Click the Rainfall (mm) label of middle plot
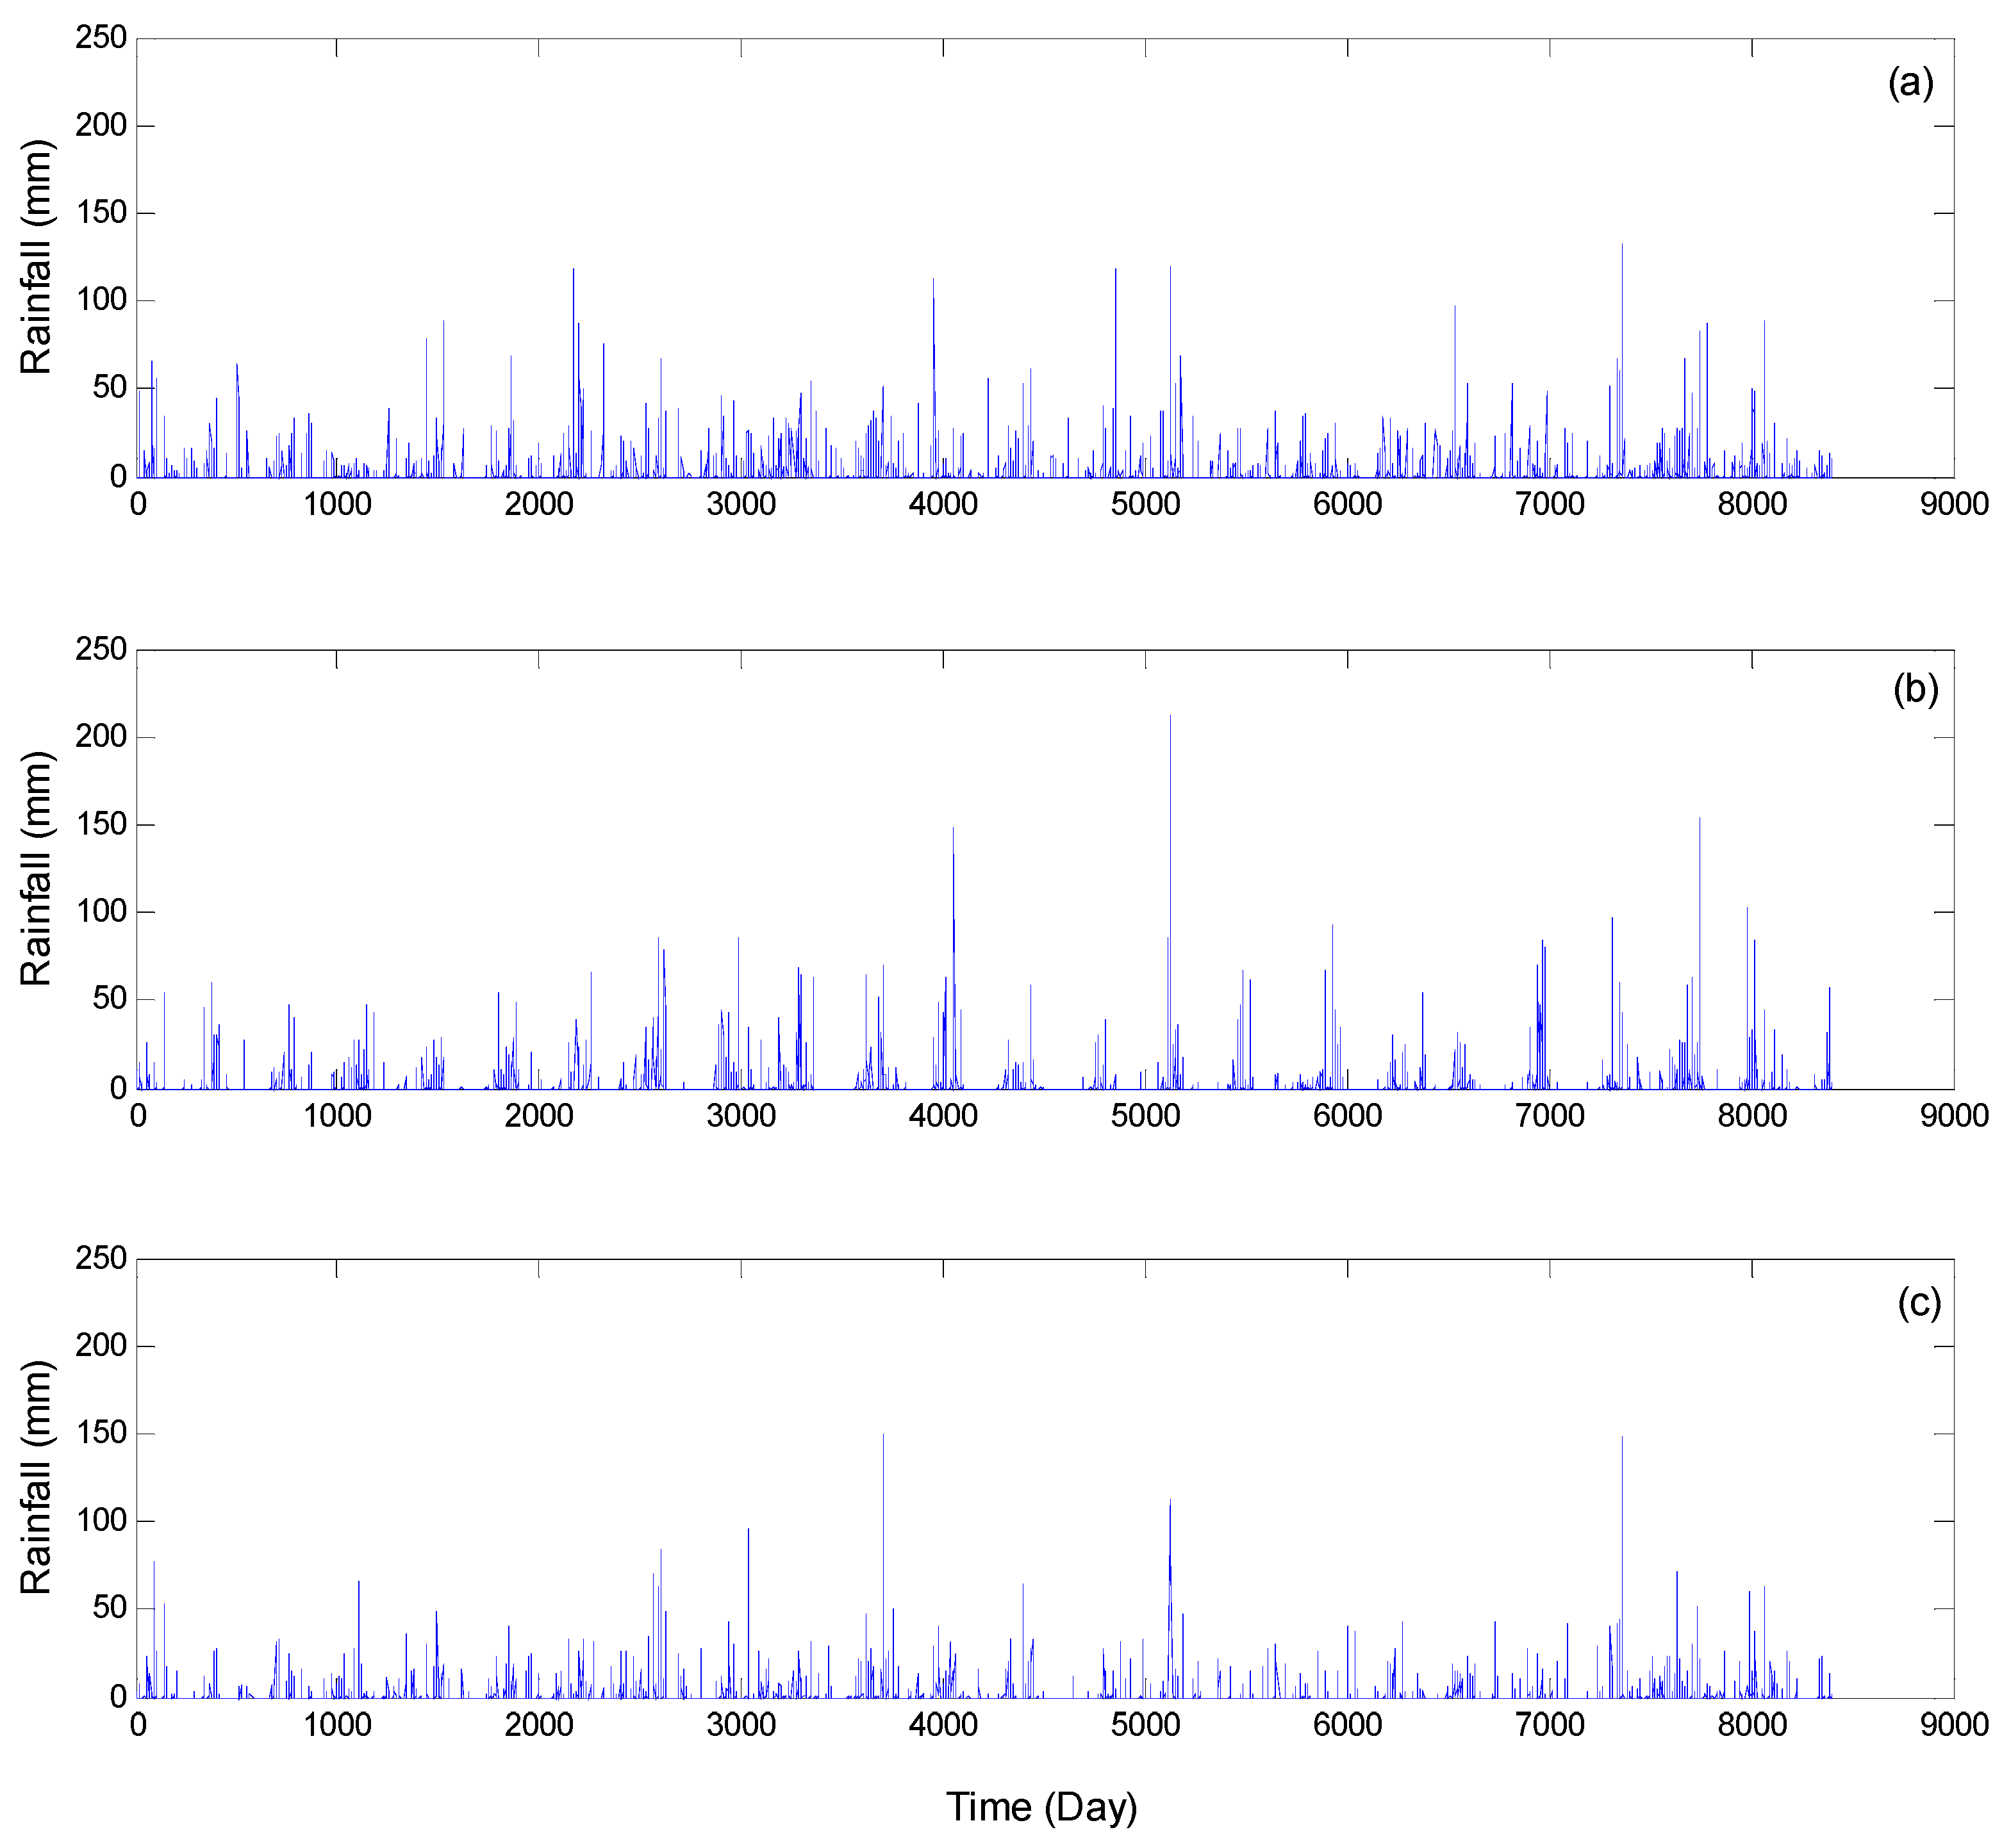 pos(36,868)
